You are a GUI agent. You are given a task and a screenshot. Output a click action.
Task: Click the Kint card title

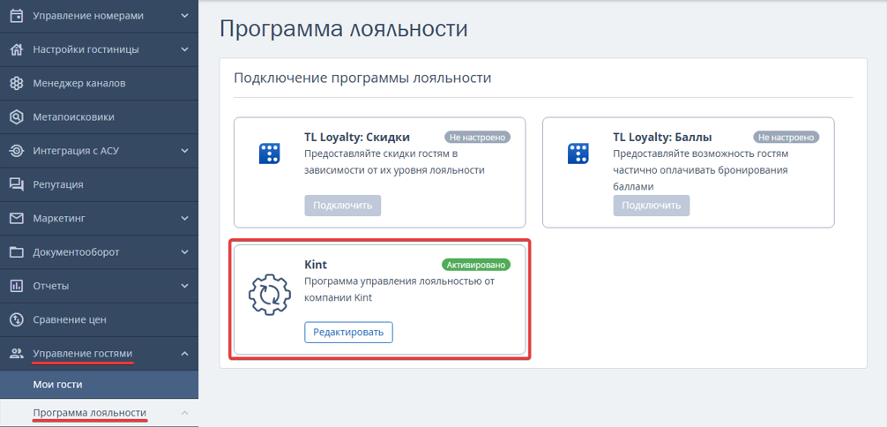(316, 265)
